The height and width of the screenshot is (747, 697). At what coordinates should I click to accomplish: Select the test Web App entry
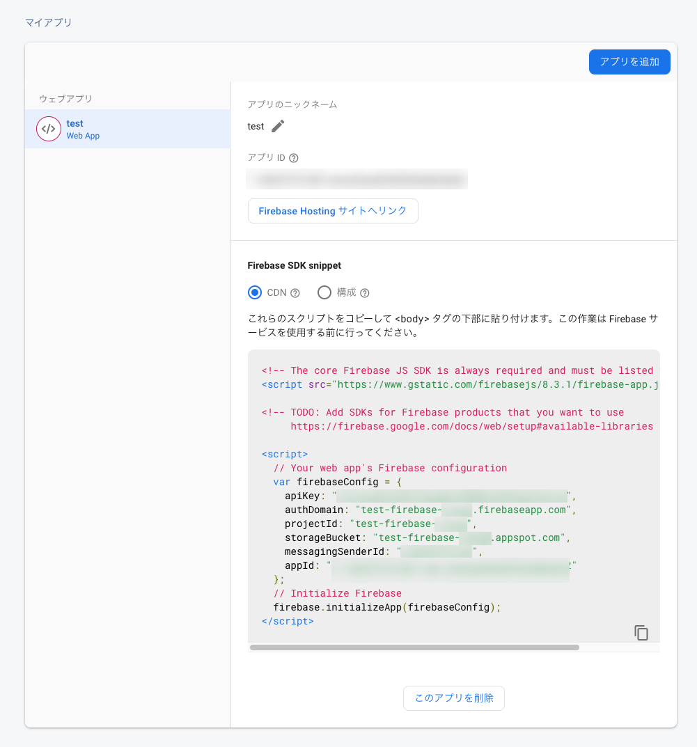pos(127,129)
